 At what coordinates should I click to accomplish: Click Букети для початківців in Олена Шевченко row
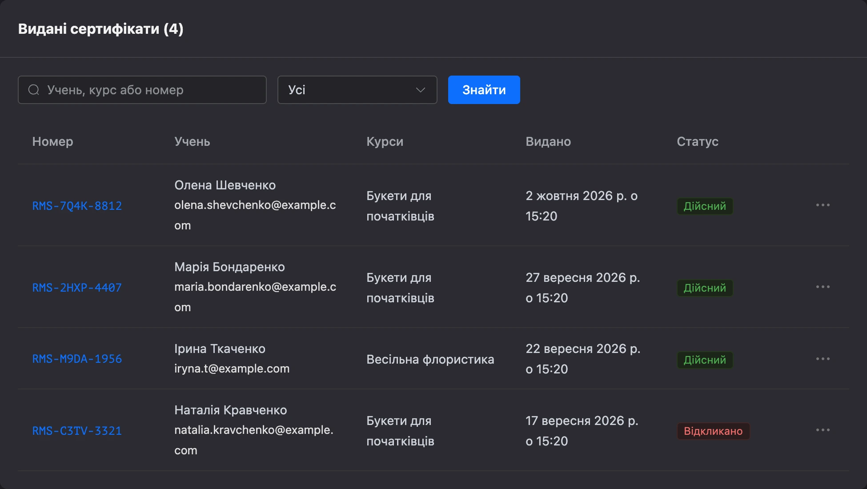[400, 206]
